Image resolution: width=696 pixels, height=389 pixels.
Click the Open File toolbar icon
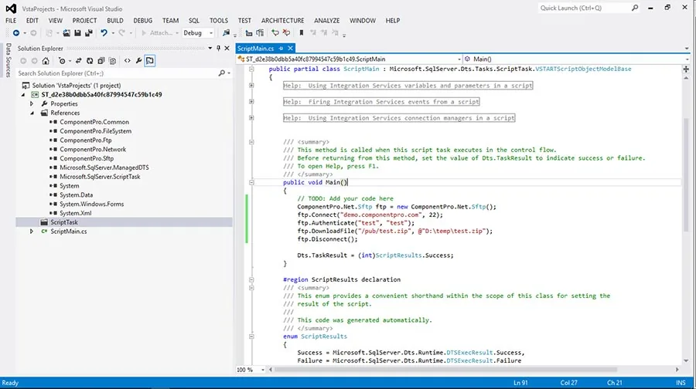67,32
